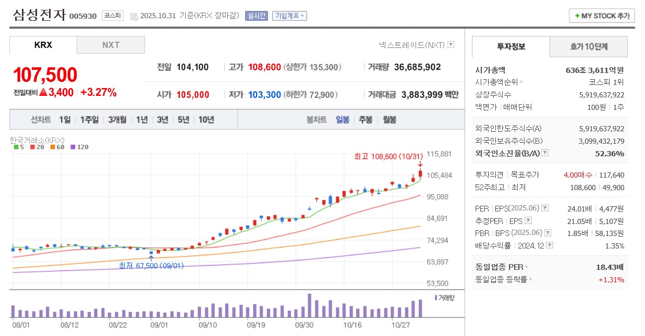The width and height of the screenshot is (645, 336).
Task: Click the 실시간 badge in the header
Action: coord(255,16)
